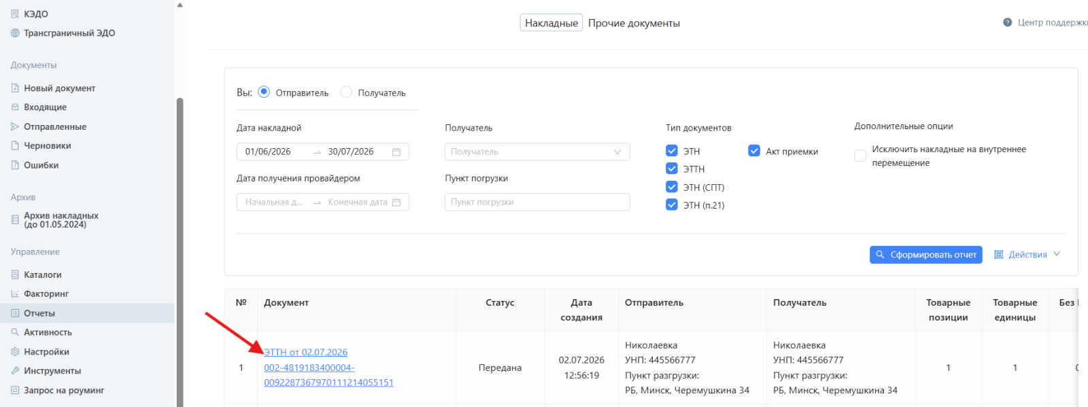
Task: Click the Входящие inbox icon
Action: click(15, 107)
